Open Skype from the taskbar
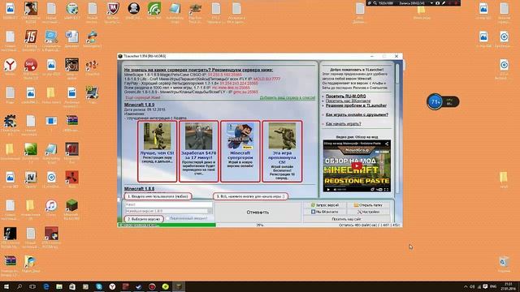 tap(99, 286)
